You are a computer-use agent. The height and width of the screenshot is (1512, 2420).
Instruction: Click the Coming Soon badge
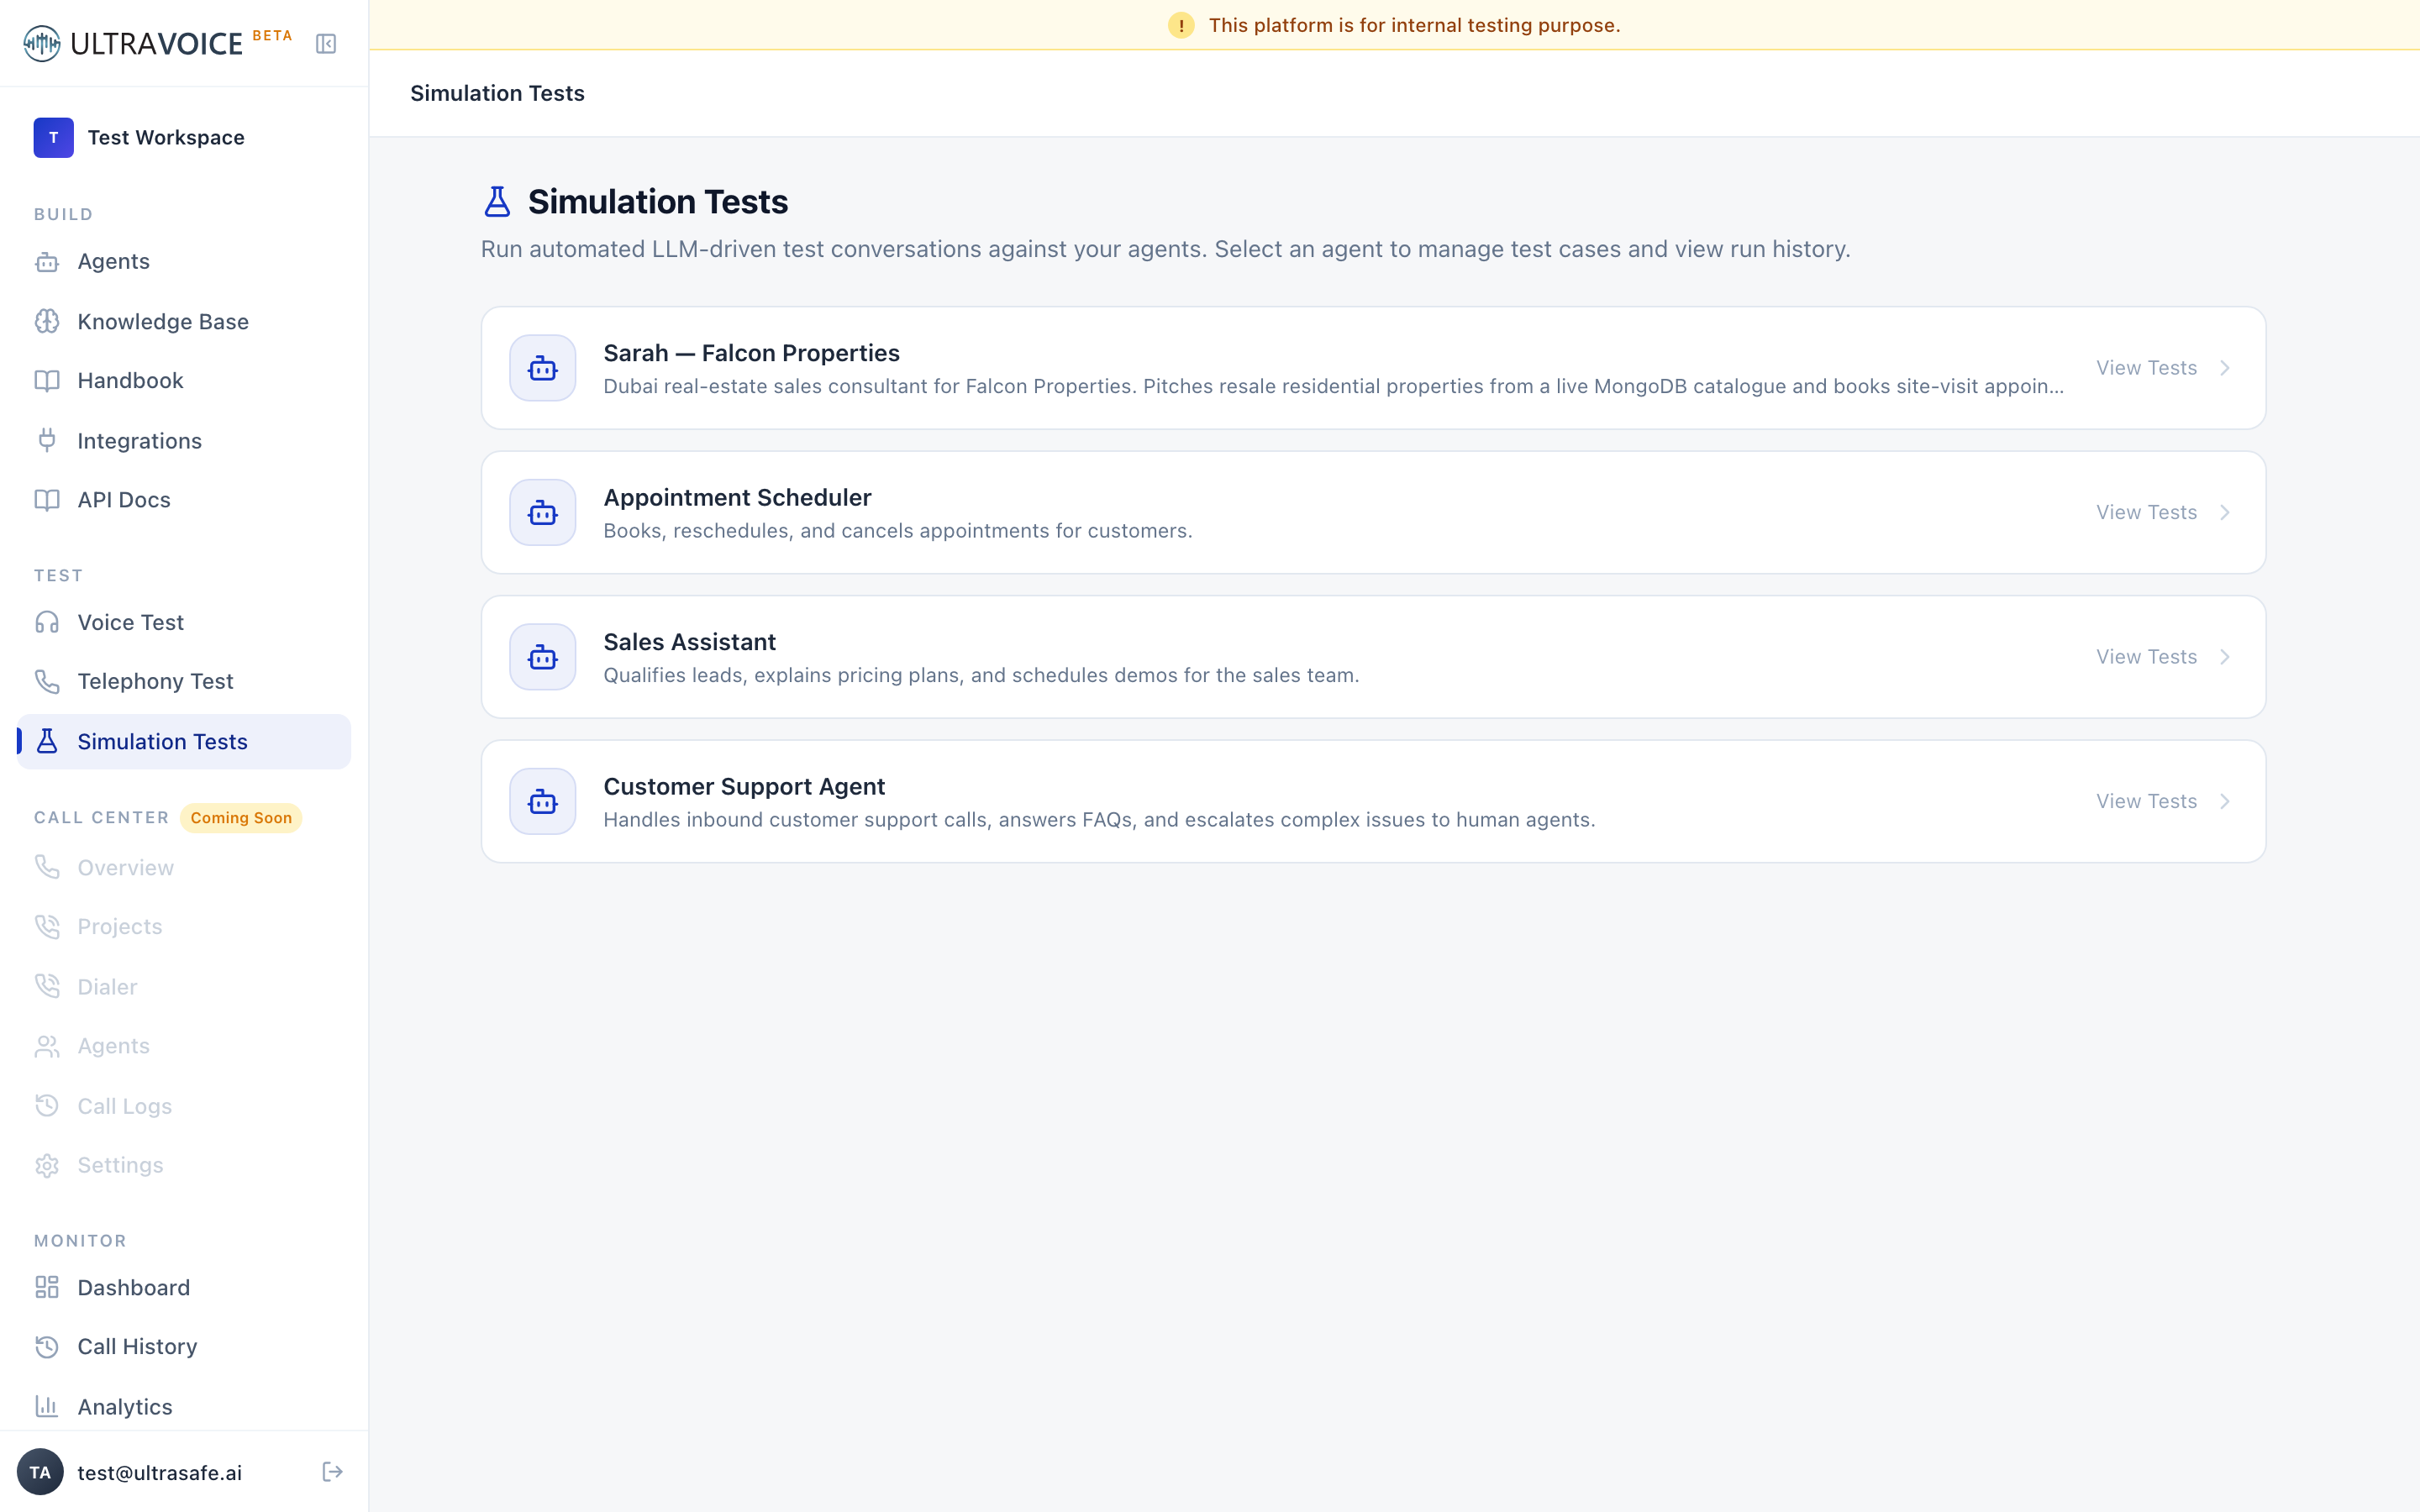[x=241, y=817]
